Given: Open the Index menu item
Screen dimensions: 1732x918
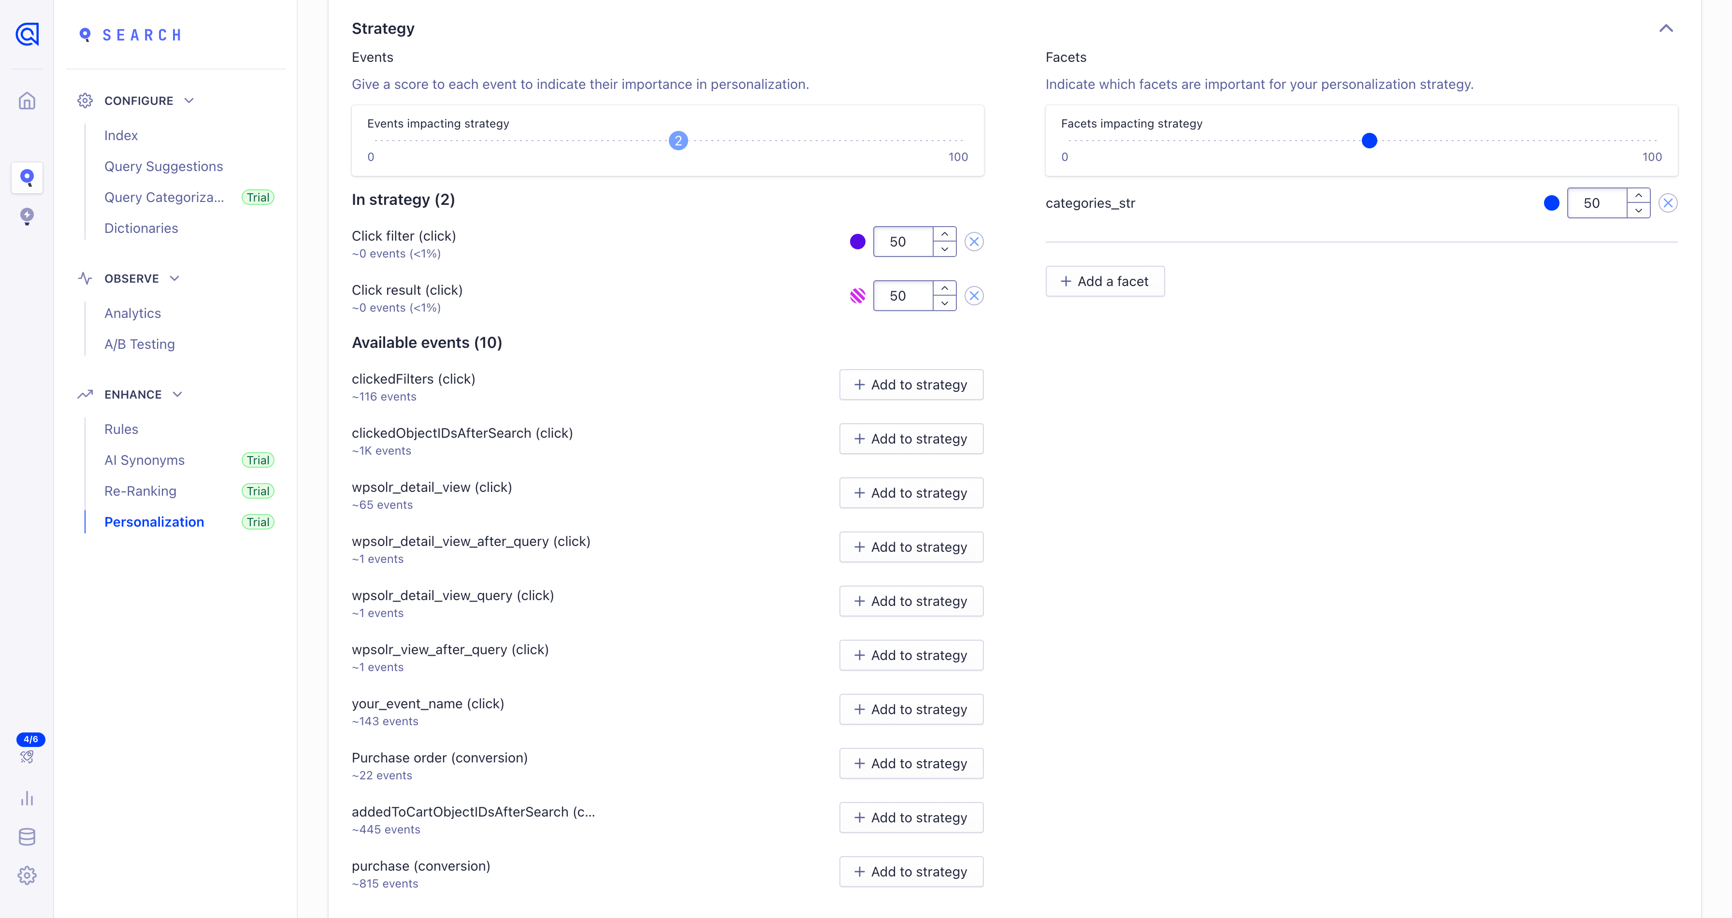Looking at the screenshot, I should [x=121, y=136].
